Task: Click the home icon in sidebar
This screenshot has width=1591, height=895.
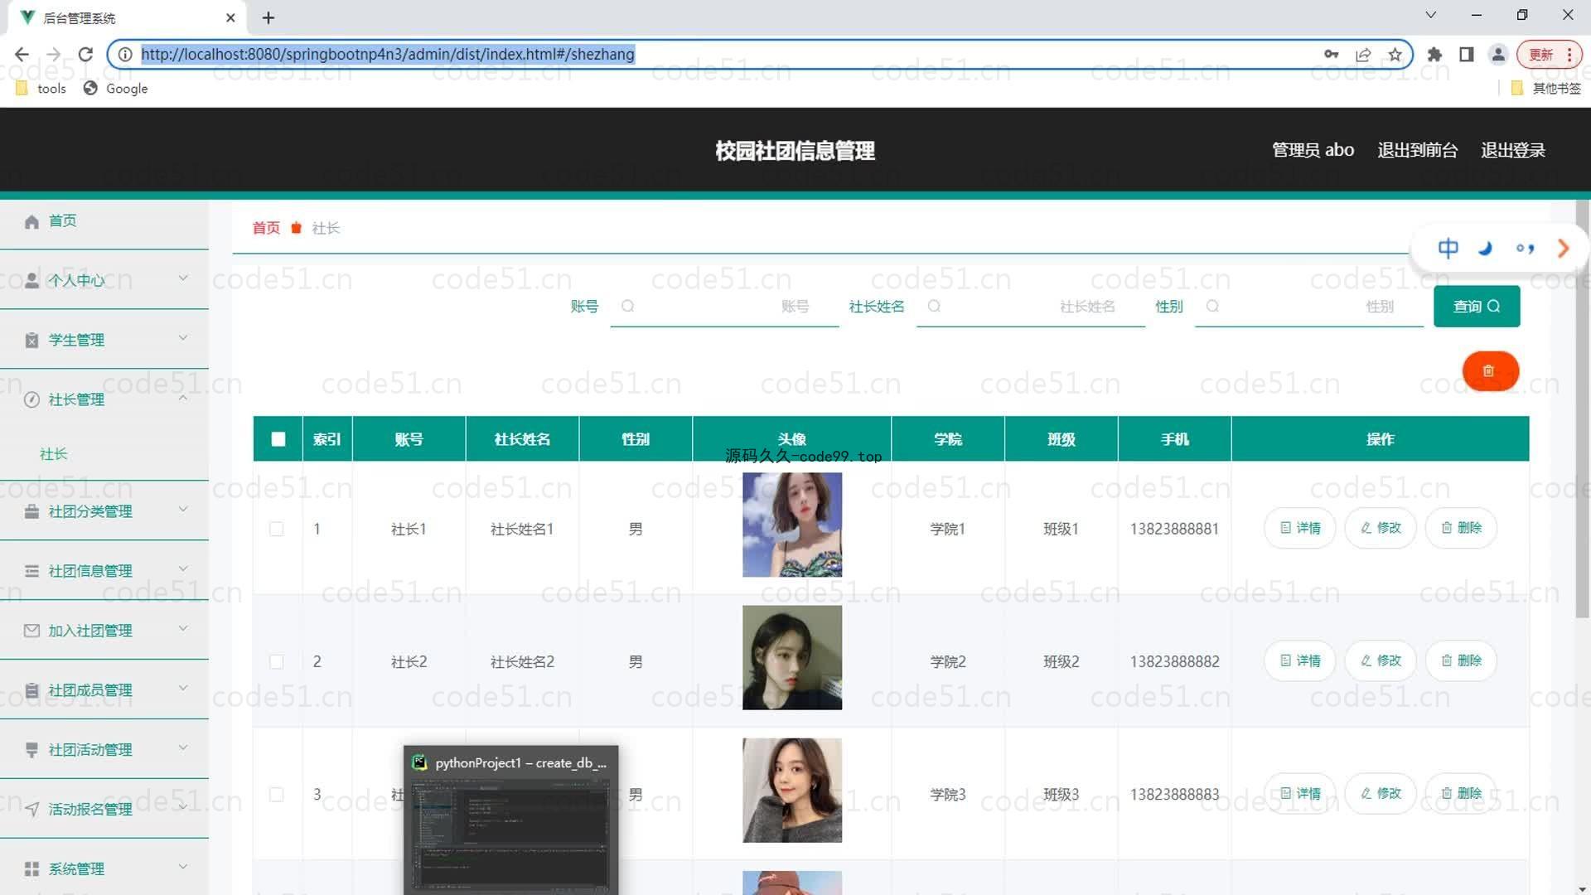Action: [x=31, y=221]
